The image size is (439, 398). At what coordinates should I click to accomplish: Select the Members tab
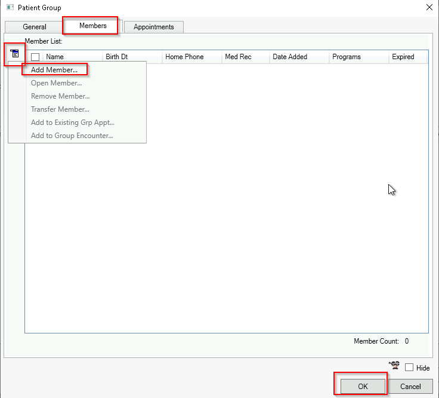pyautogui.click(x=92, y=26)
